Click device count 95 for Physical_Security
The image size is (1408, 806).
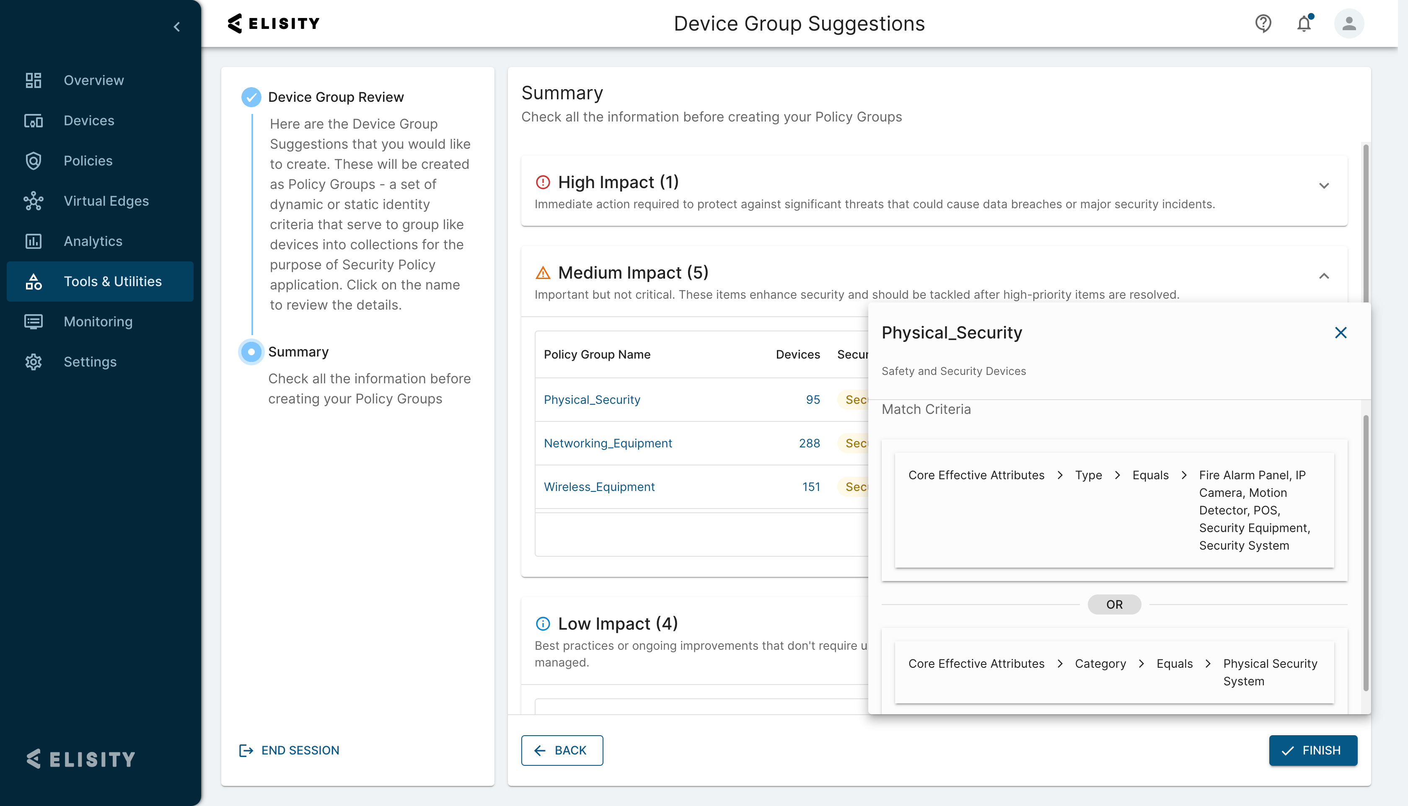coord(813,400)
